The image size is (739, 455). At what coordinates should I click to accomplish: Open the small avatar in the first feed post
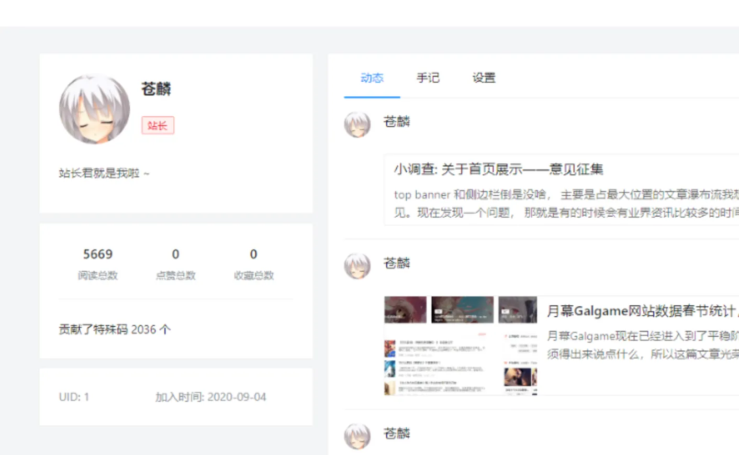point(357,125)
